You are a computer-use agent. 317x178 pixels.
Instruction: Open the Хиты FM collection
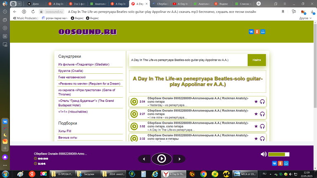pyautogui.click(x=65, y=131)
